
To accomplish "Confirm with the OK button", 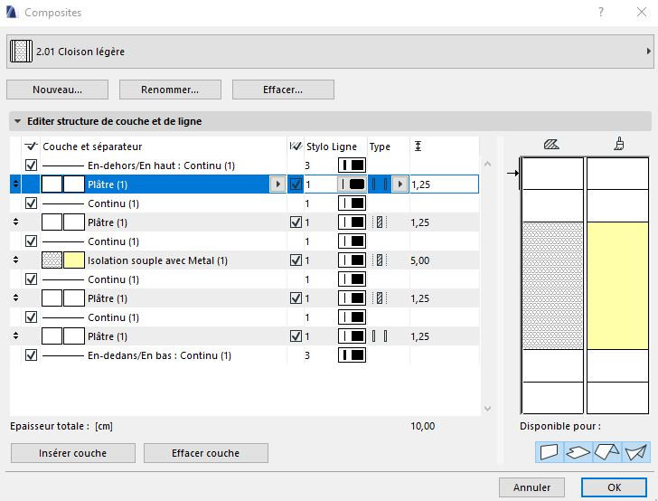I will tap(614, 487).
